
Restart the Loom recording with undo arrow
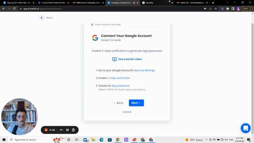[62, 130]
